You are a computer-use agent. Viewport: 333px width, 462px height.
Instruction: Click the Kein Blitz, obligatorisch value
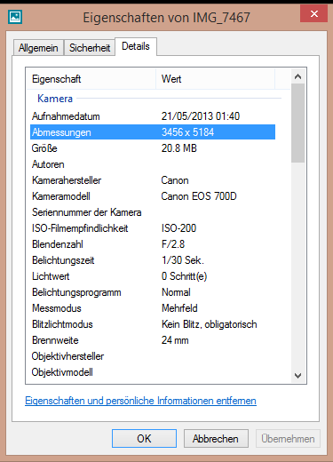point(210,324)
